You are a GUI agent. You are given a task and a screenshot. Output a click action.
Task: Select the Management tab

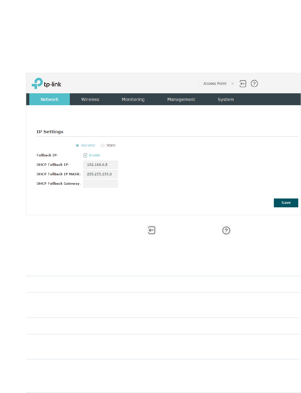click(181, 99)
